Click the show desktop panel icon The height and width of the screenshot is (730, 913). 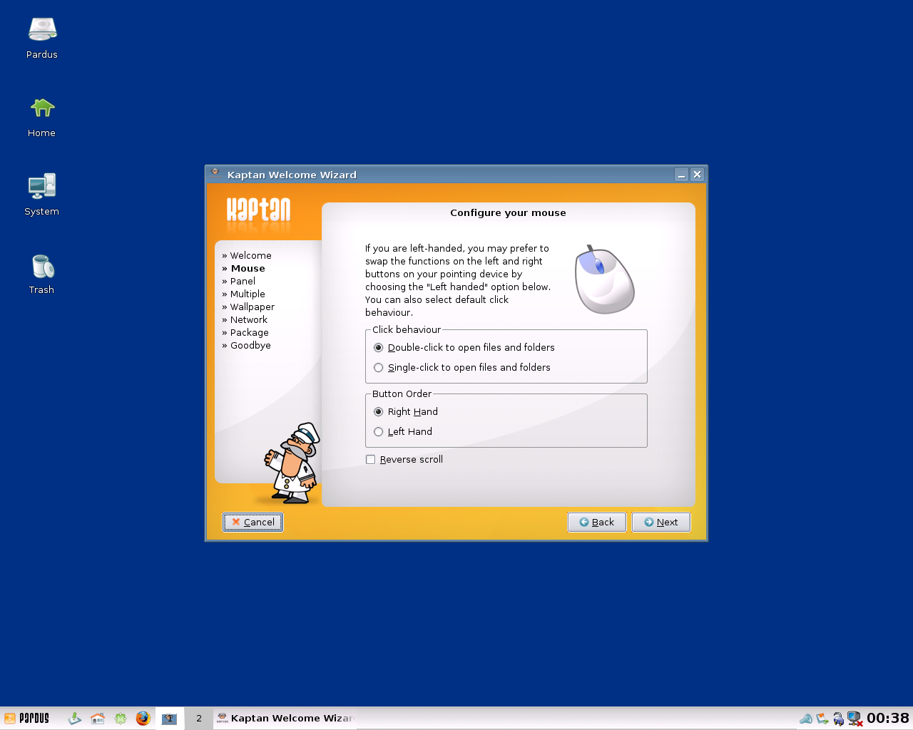point(74,718)
